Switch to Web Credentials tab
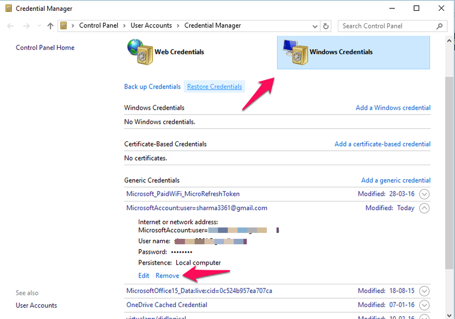Viewport: 455px width, 319px height. coord(179,52)
